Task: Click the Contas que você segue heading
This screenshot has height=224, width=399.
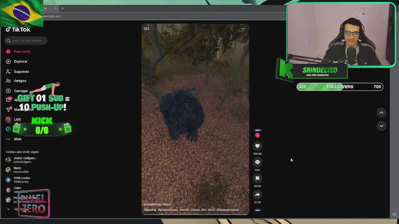Action: (x=22, y=152)
